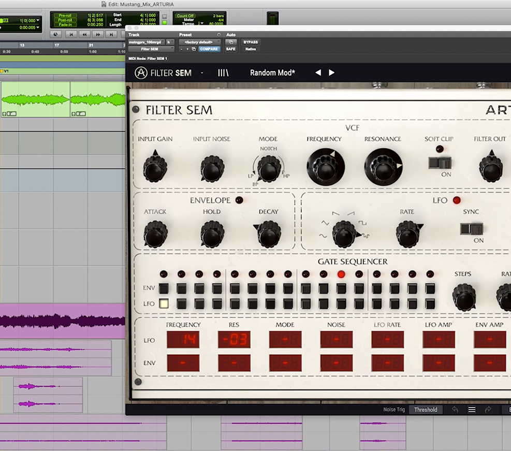
Task: Click the VCF Resonance knob
Action: tap(383, 167)
